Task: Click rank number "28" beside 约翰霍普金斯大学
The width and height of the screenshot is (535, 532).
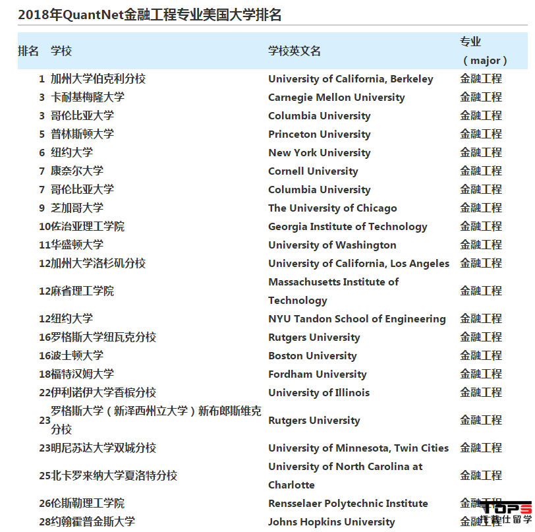Action: pos(45,521)
